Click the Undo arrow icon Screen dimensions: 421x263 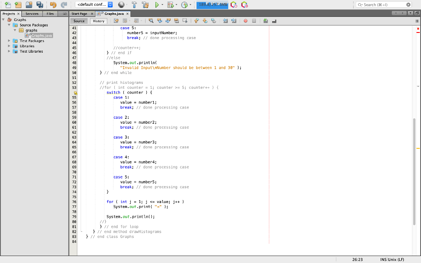point(53,5)
